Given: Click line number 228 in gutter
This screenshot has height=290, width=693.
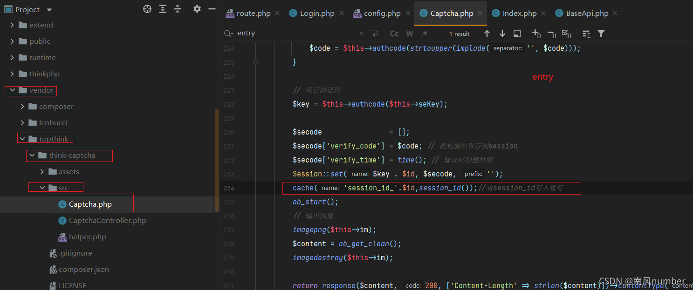Looking at the screenshot, I should (x=229, y=104).
